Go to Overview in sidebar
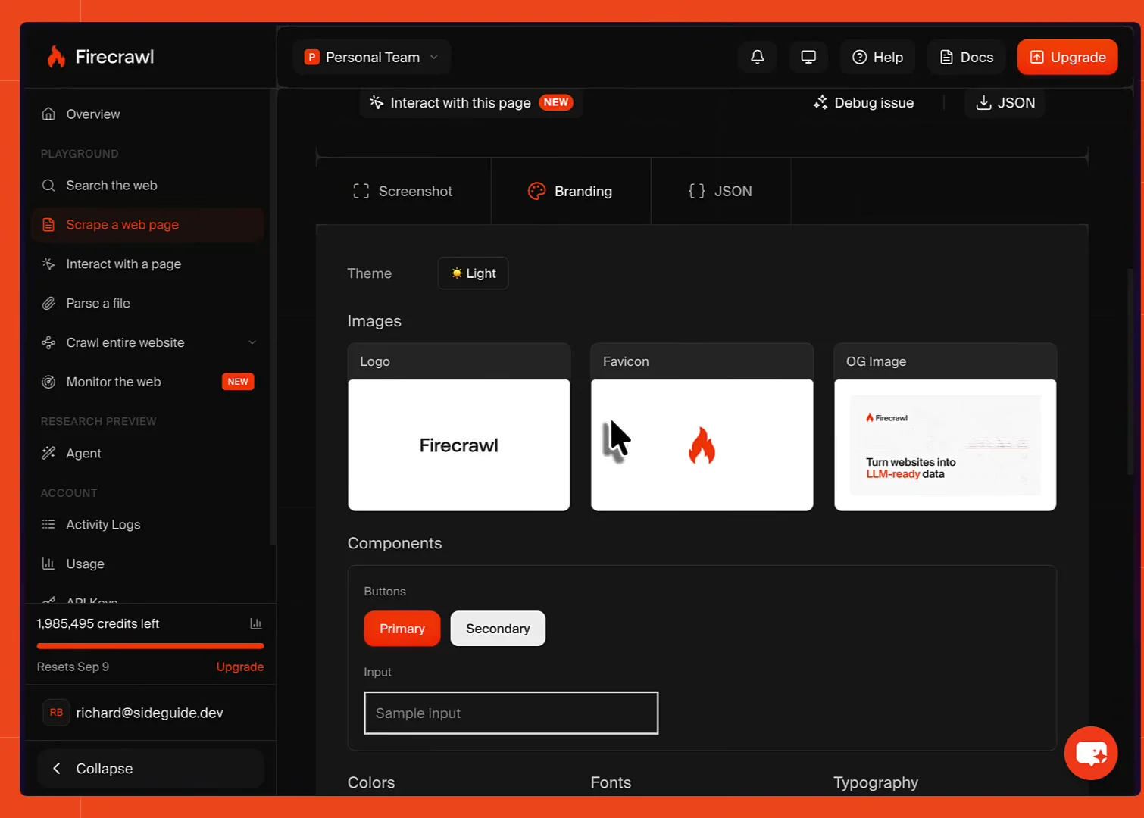Screen dimensions: 1144x818 click(x=148, y=114)
